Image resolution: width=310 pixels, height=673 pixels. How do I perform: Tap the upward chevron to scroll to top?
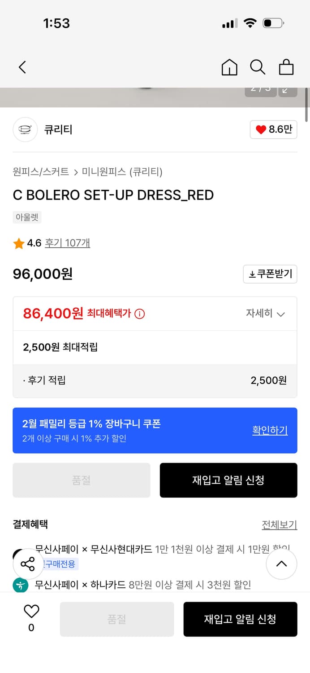click(282, 564)
